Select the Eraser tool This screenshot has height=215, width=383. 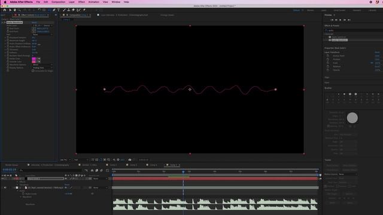click(73, 10)
